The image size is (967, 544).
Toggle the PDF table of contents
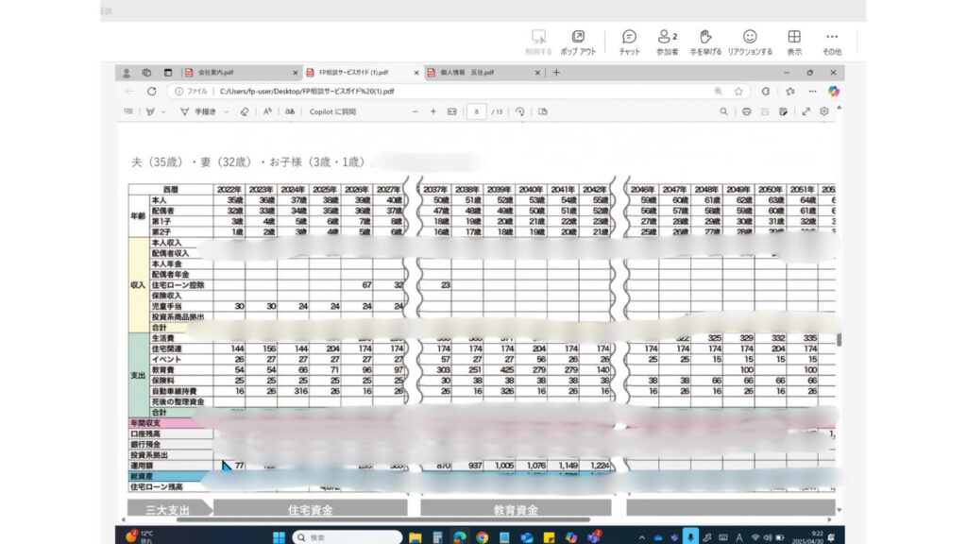point(128,111)
